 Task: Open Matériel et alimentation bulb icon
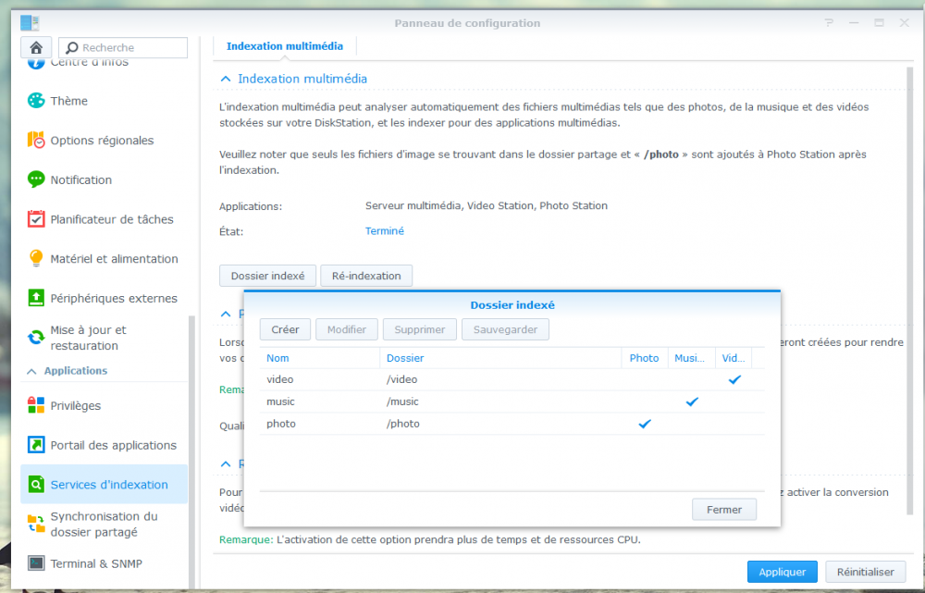coord(36,258)
